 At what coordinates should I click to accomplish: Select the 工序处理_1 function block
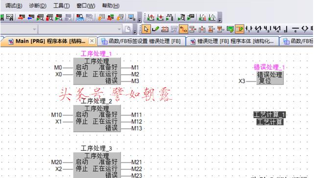point(97,71)
